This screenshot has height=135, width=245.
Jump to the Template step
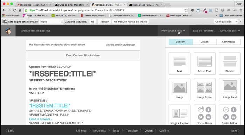pyautogui.click(x=132, y=130)
